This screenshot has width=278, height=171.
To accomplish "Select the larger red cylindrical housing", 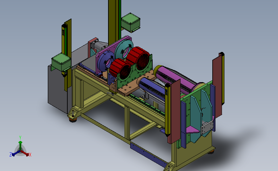I will 139,58.
